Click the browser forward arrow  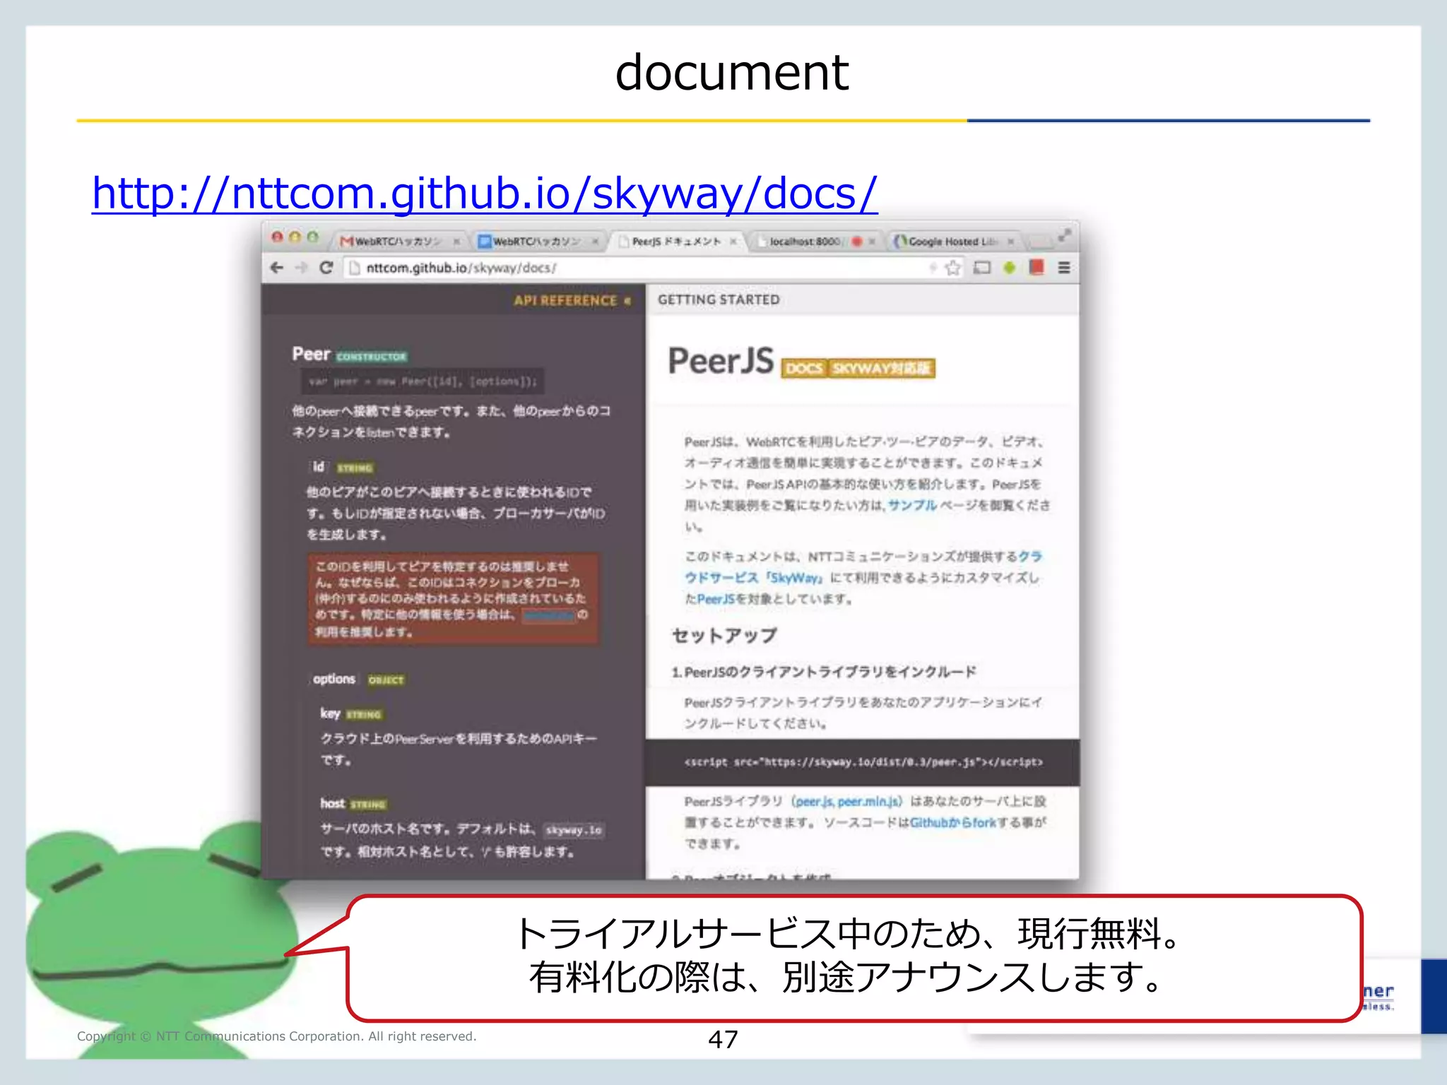pyautogui.click(x=302, y=268)
